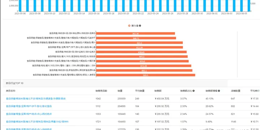The image size is (260, 130).
Task: Click the help icon beside 潜力值 legend
Action: tap(140, 26)
